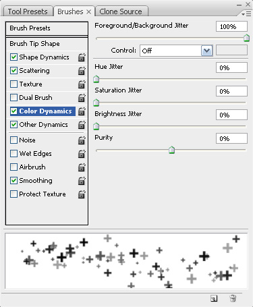
Task: Open the Control dropdown set to Off
Action: 176,51
